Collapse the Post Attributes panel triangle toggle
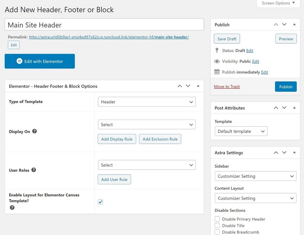The width and height of the screenshot is (304, 235). coord(294,107)
